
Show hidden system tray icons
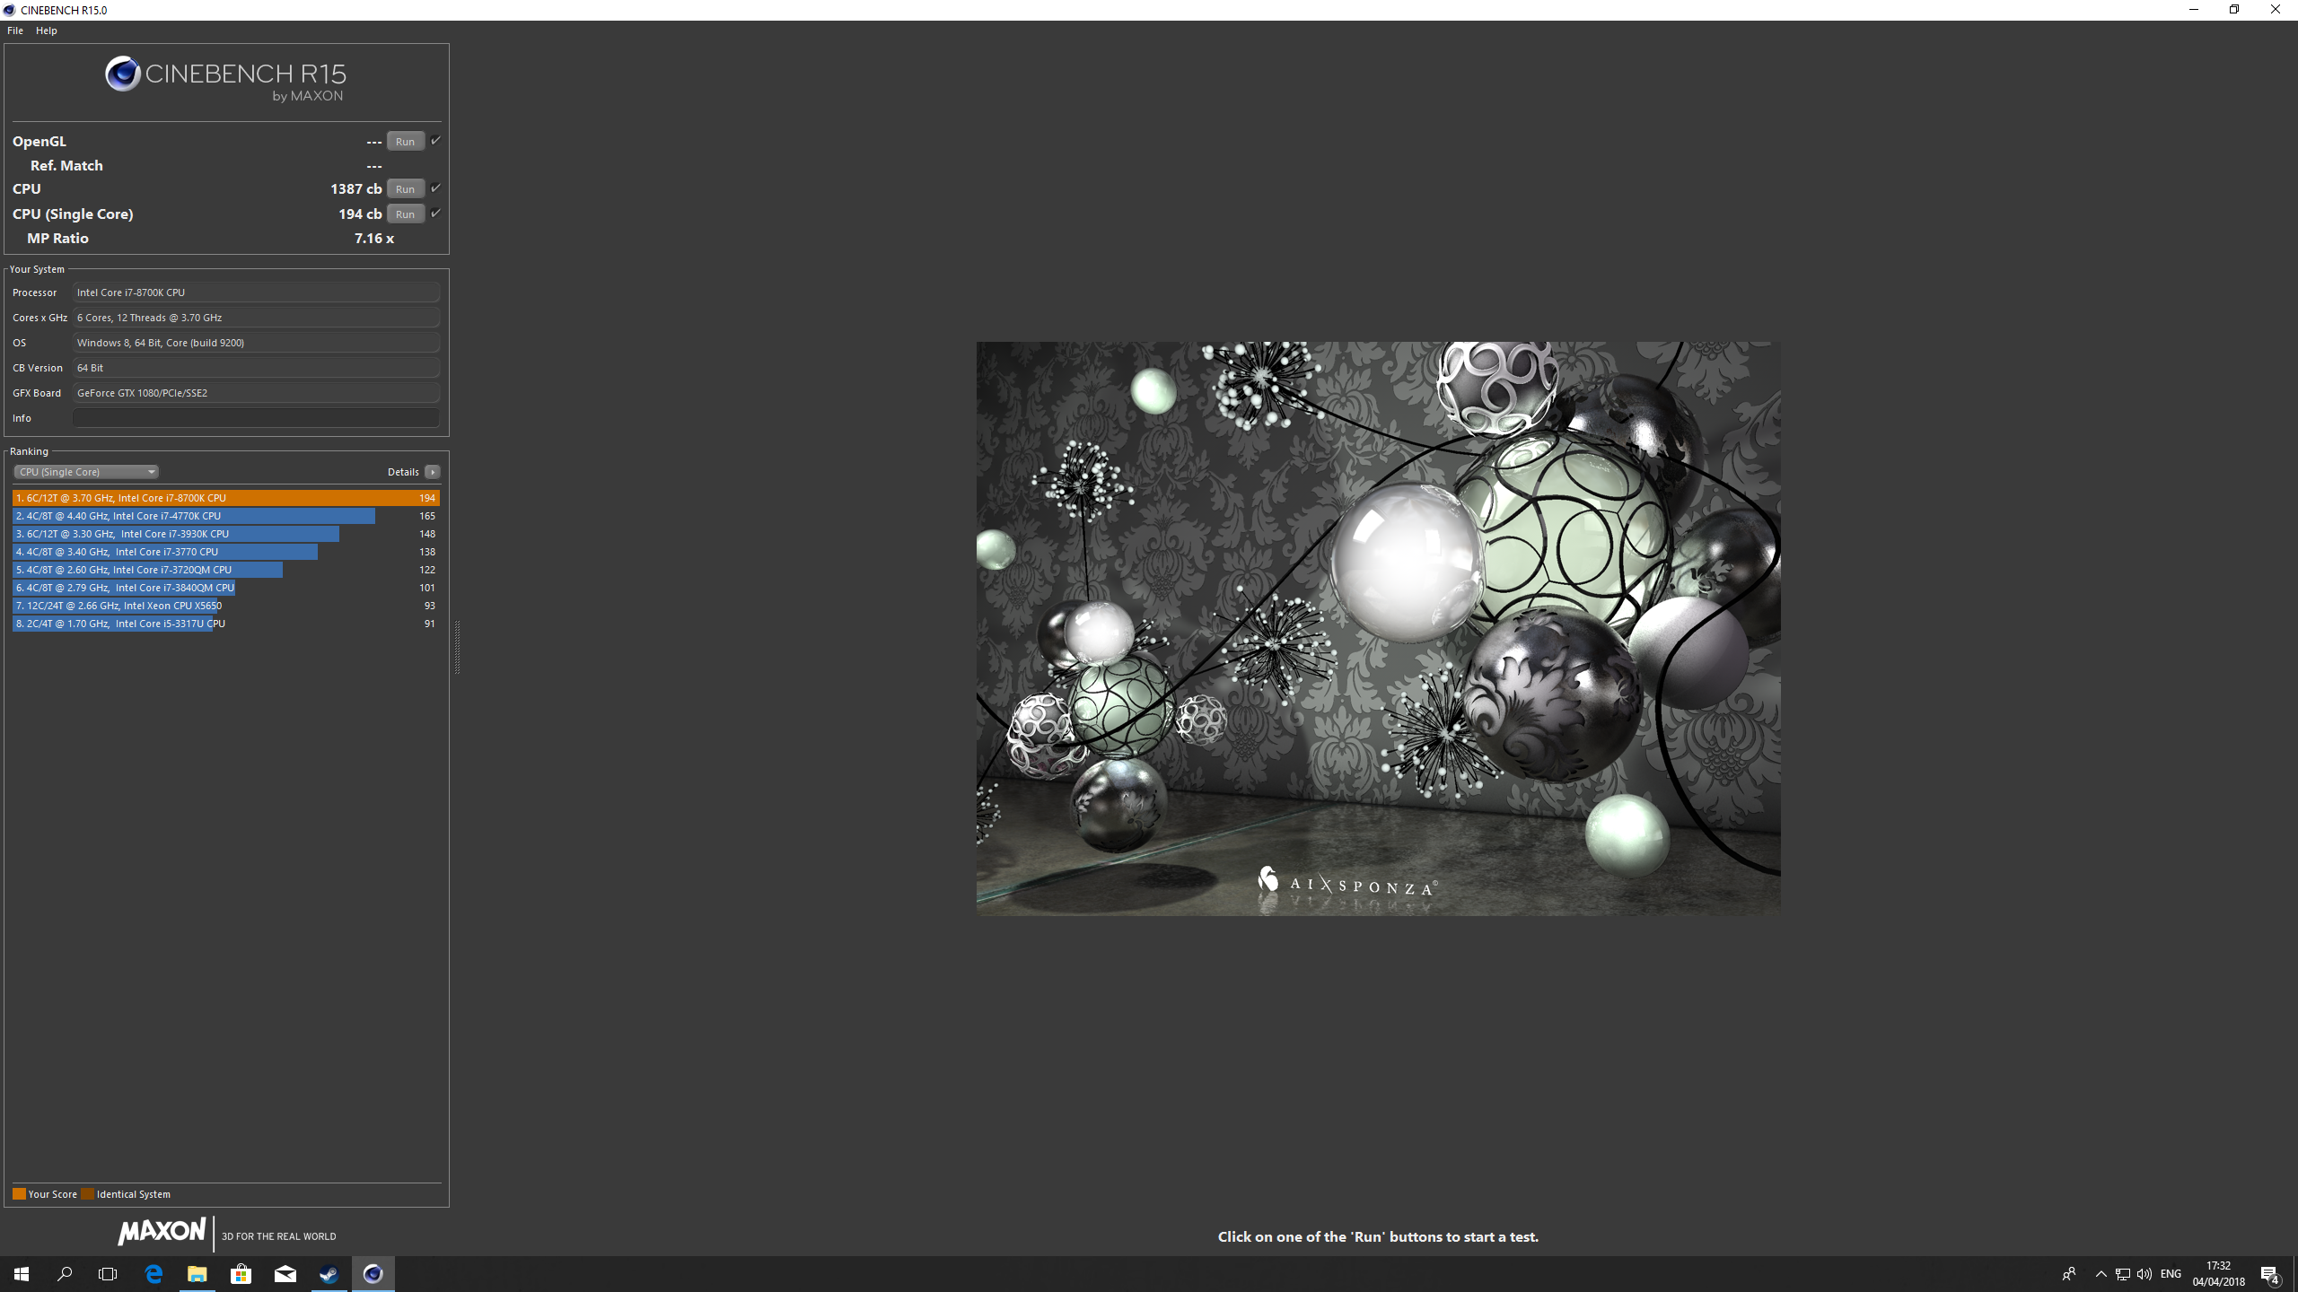point(2101,1274)
